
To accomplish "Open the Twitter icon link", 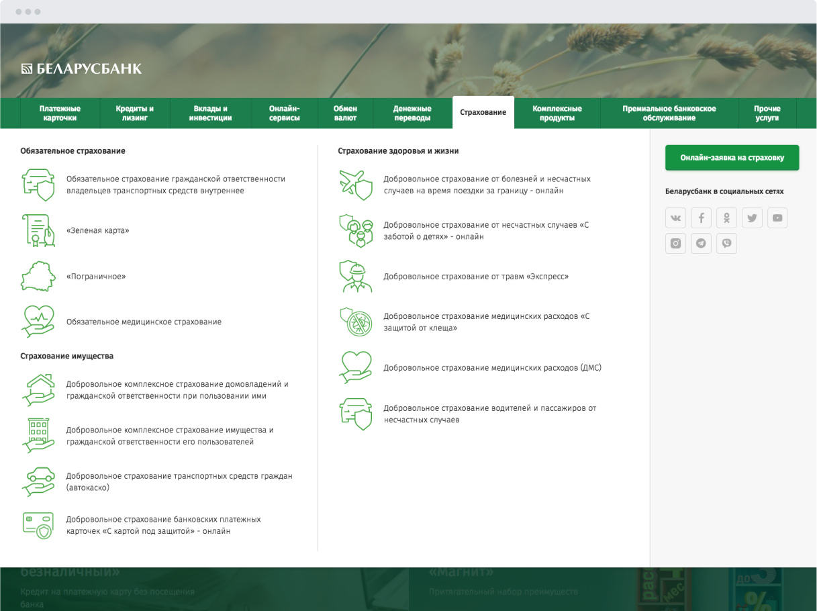I will pyautogui.click(x=752, y=218).
